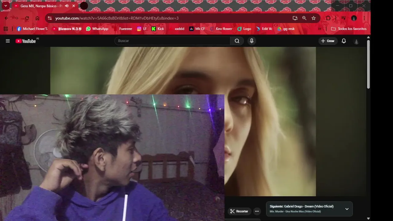Screen dimensions: 393x221
Task: Click the scrollbar down arrow
Action: point(368,219)
